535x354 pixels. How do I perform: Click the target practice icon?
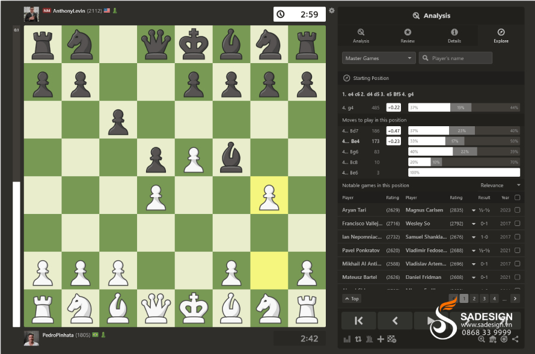click(504, 339)
